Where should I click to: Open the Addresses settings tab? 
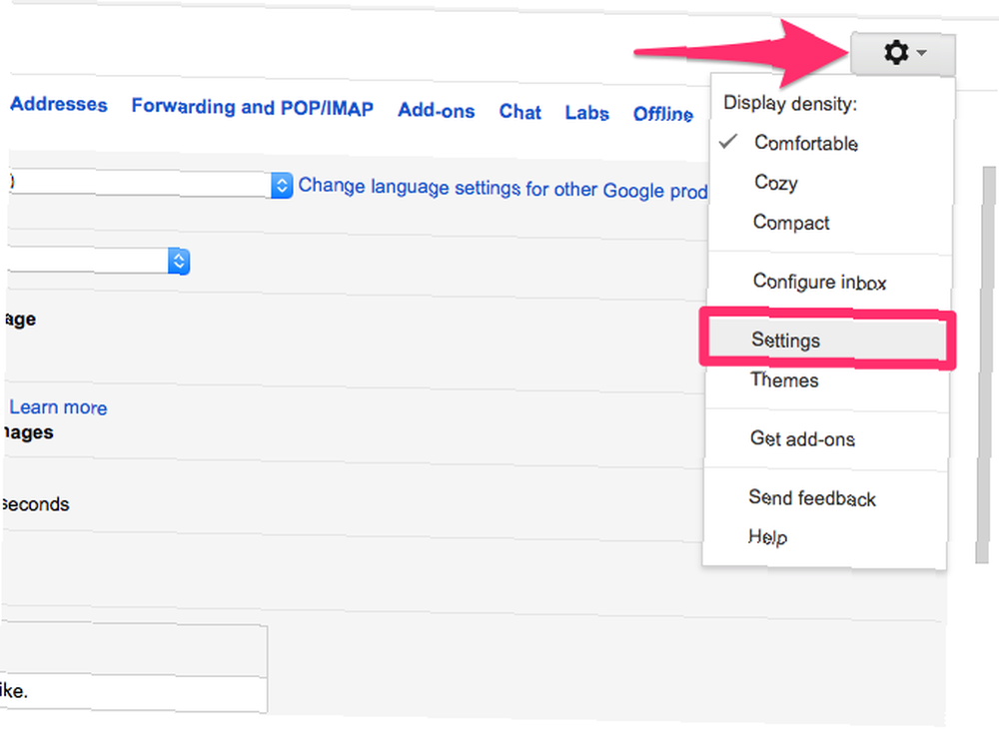coord(59,104)
